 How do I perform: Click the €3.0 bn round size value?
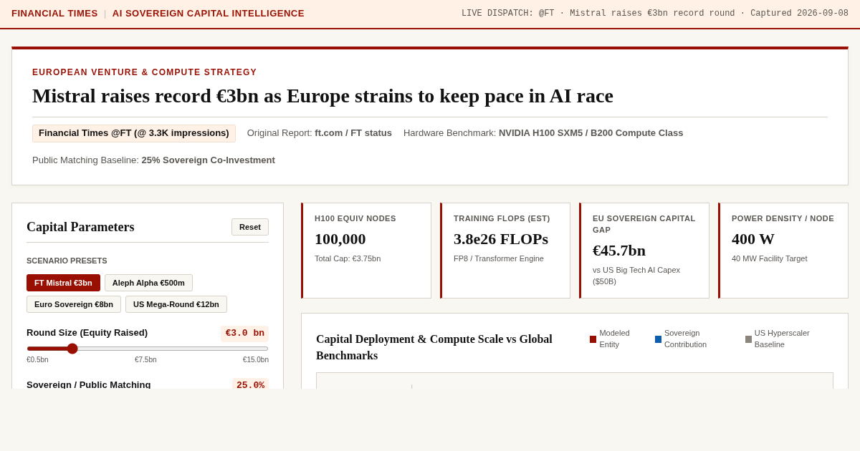click(245, 333)
